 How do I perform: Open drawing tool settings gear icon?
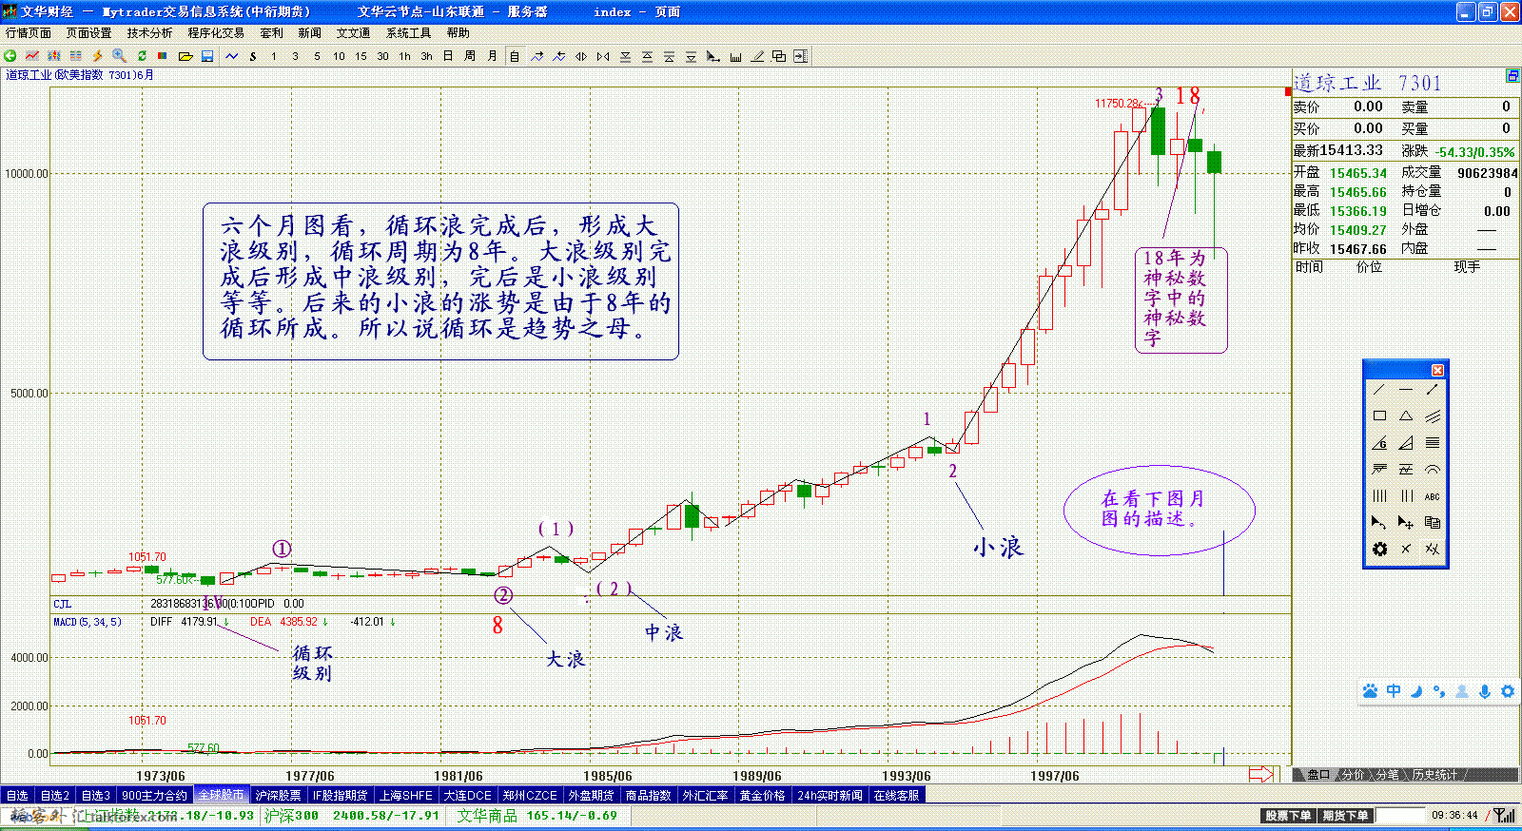(1379, 550)
